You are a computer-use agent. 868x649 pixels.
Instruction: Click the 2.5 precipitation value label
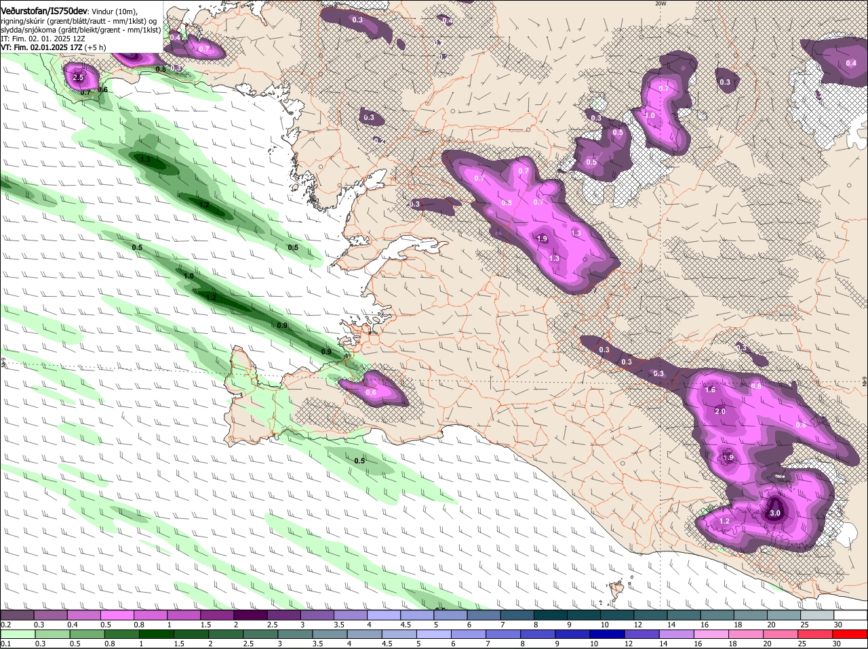(78, 78)
